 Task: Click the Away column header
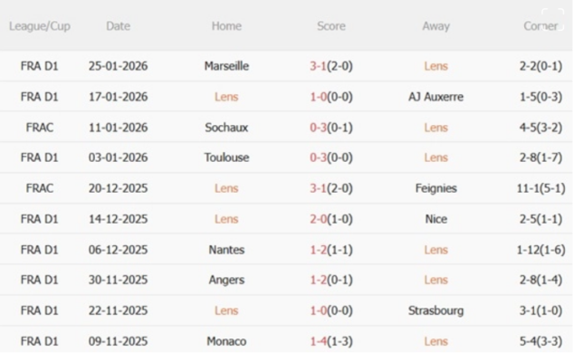tap(435, 26)
